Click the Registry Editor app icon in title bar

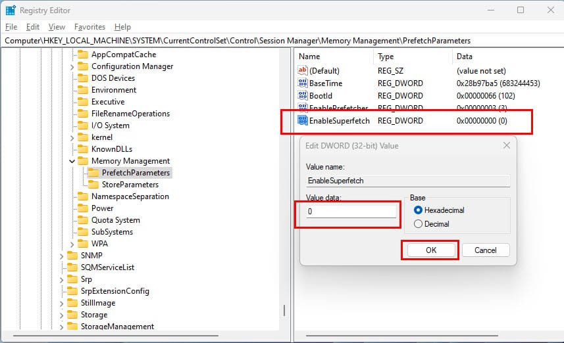11,11
